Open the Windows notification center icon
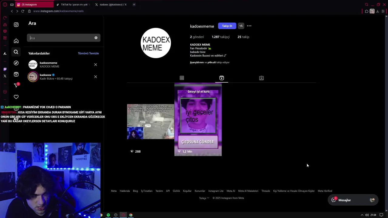 (381, 215)
